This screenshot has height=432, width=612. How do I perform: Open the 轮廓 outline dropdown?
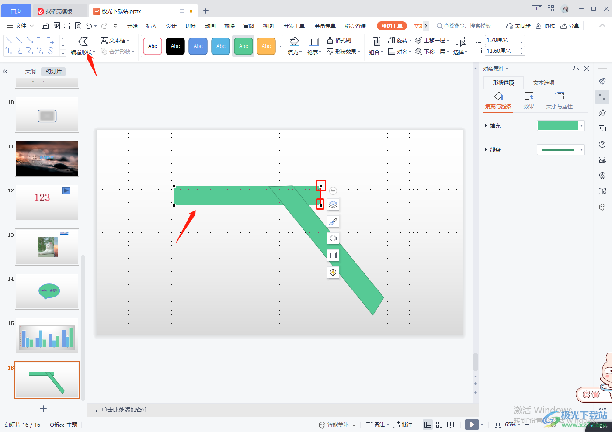[314, 52]
